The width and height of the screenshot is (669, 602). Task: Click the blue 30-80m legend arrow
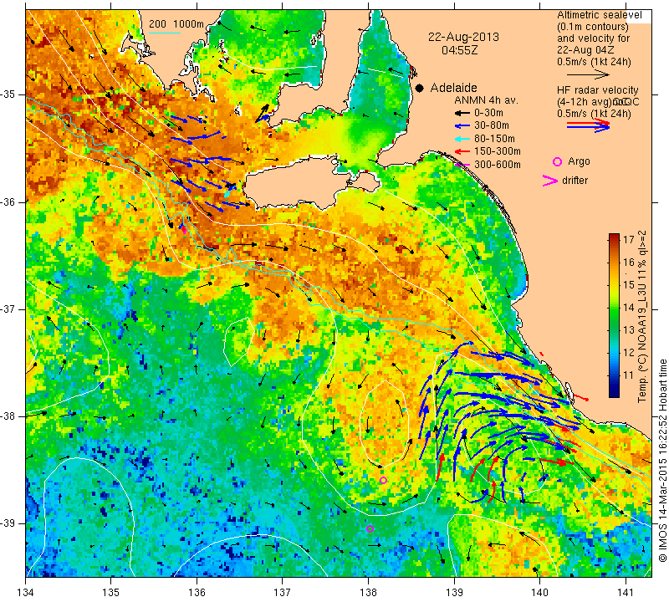(462, 126)
